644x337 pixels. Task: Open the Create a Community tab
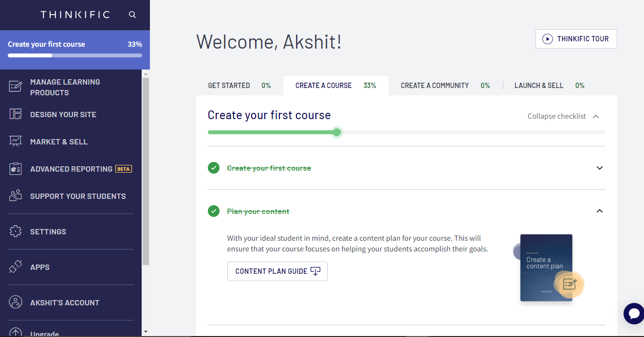(445, 86)
